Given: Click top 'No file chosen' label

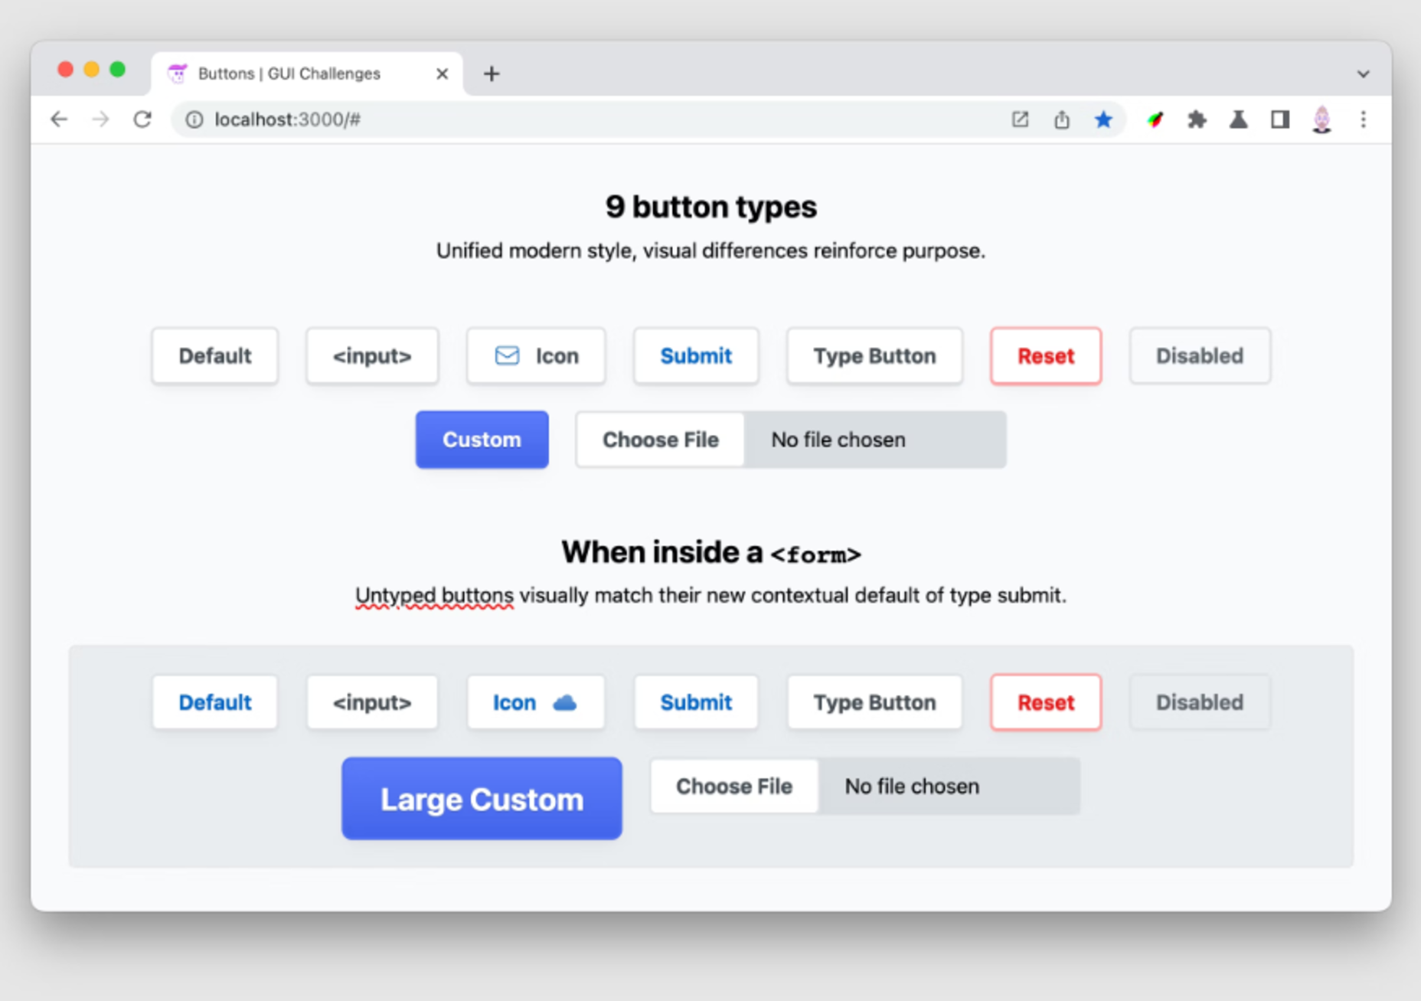Looking at the screenshot, I should [838, 440].
